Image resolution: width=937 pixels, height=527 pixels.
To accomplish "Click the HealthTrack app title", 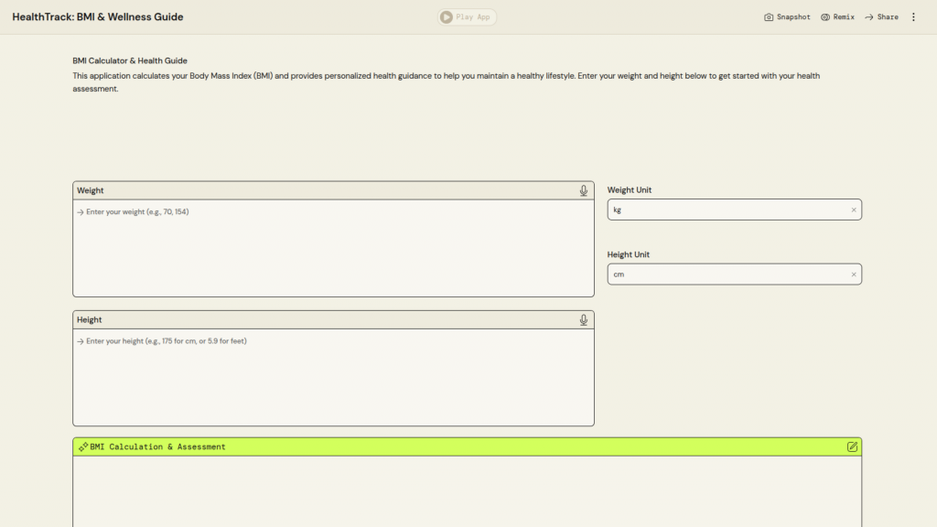I will point(98,16).
